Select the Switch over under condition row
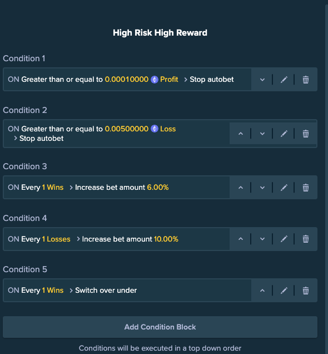Viewport: 328px width, 354px height. pyautogui.click(x=127, y=291)
